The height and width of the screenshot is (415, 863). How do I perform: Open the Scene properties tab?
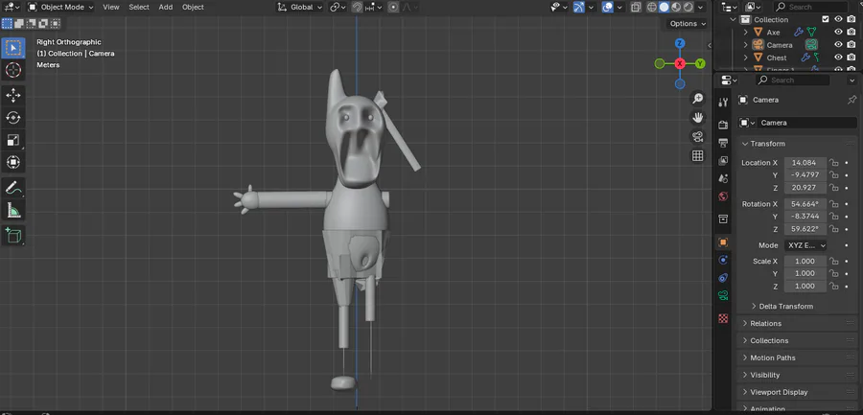[x=723, y=179]
